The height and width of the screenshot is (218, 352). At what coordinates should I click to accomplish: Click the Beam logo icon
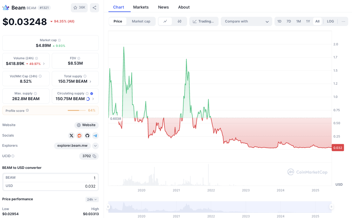[6, 8]
